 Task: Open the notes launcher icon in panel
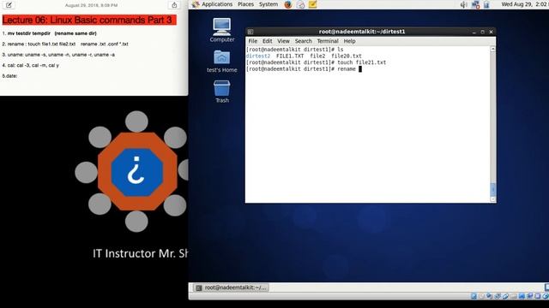point(312,4)
